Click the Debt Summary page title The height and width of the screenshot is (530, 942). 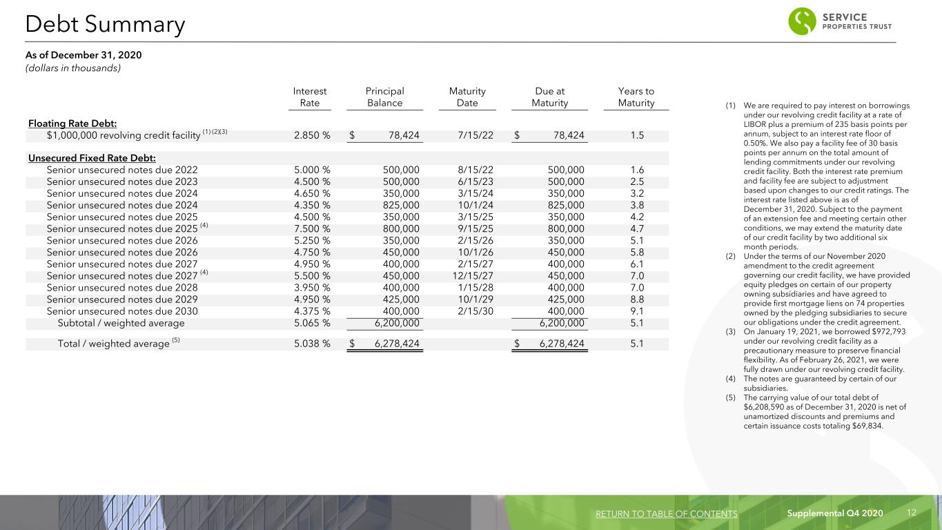click(105, 25)
